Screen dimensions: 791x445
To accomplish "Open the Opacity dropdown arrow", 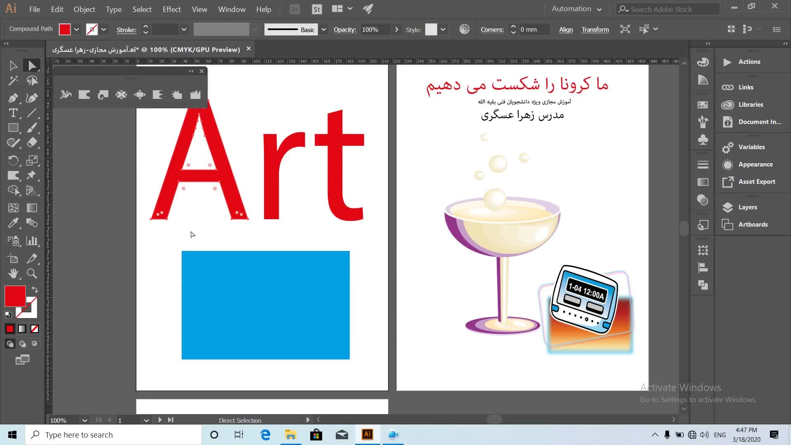I will 396,29.
